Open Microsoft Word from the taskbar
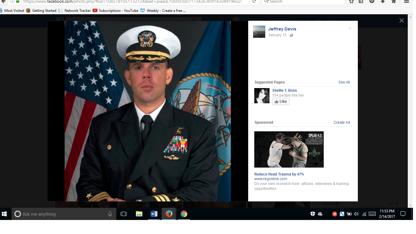 (x=154, y=214)
